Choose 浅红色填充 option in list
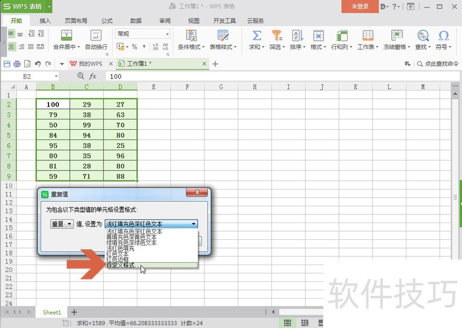The image size is (462, 328). [x=151, y=248]
